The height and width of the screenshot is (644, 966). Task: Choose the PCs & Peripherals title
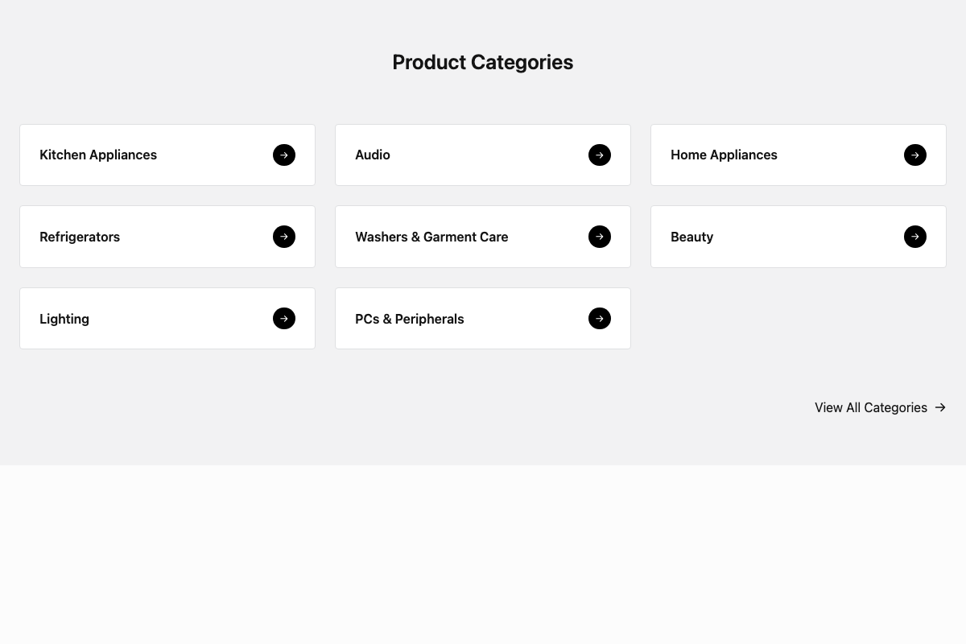click(x=410, y=319)
